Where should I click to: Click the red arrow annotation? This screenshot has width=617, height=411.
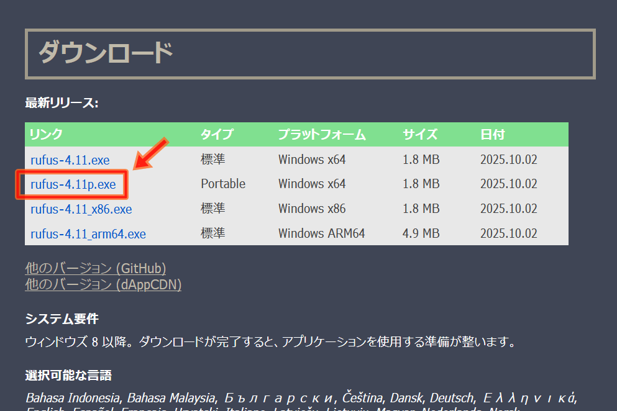pos(150,153)
